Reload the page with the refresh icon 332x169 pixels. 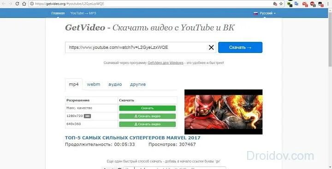18,4
